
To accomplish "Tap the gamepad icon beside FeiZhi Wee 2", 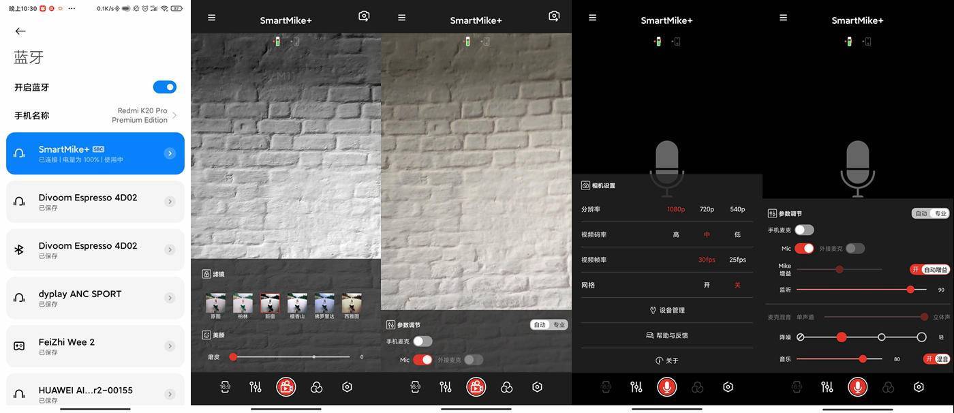I will [19, 346].
